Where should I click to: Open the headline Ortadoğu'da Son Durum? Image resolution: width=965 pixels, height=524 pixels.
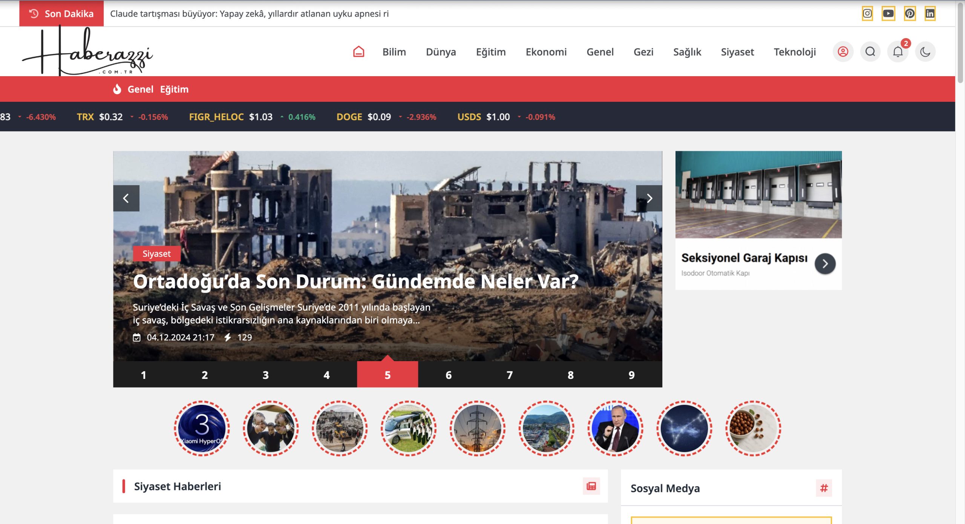pyautogui.click(x=355, y=281)
